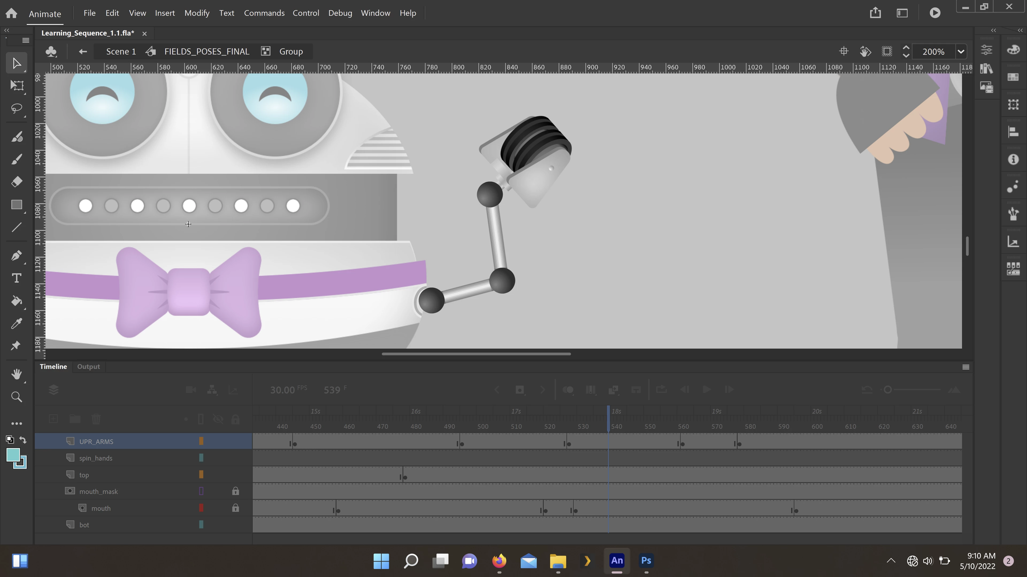This screenshot has width=1027, height=577.
Task: Toggle outline color of UPR_ARMS layer
Action: [x=201, y=441]
